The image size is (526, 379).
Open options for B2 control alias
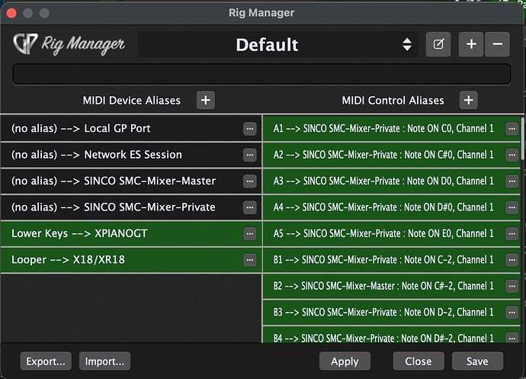[512, 286]
